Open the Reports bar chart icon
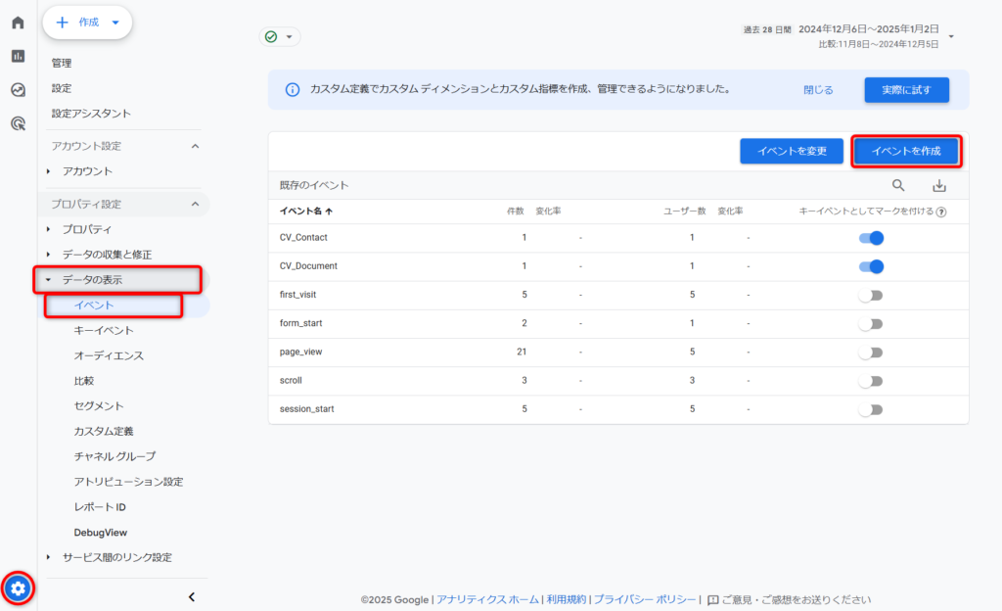The height and width of the screenshot is (611, 1002). 18,56
